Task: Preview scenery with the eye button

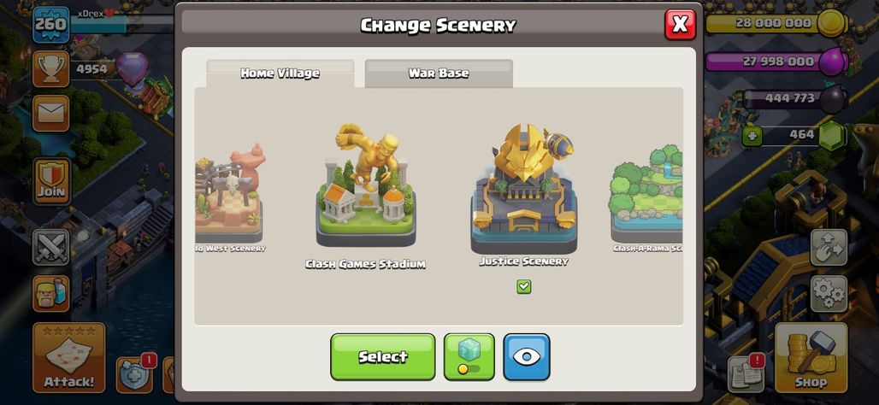Action: 527,357
